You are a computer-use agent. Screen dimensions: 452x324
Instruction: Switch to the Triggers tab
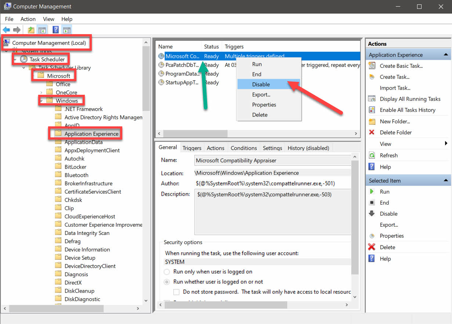191,147
